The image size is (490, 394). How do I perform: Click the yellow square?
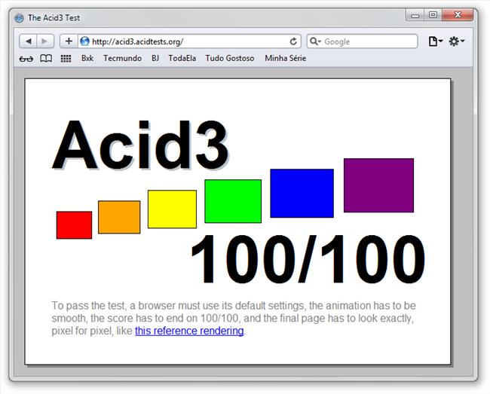pos(172,209)
